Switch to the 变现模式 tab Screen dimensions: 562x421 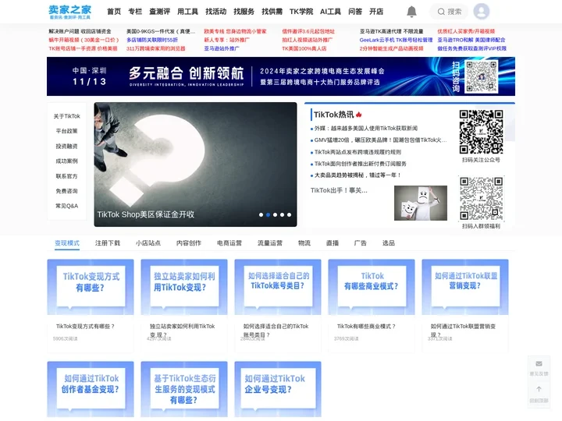point(67,243)
